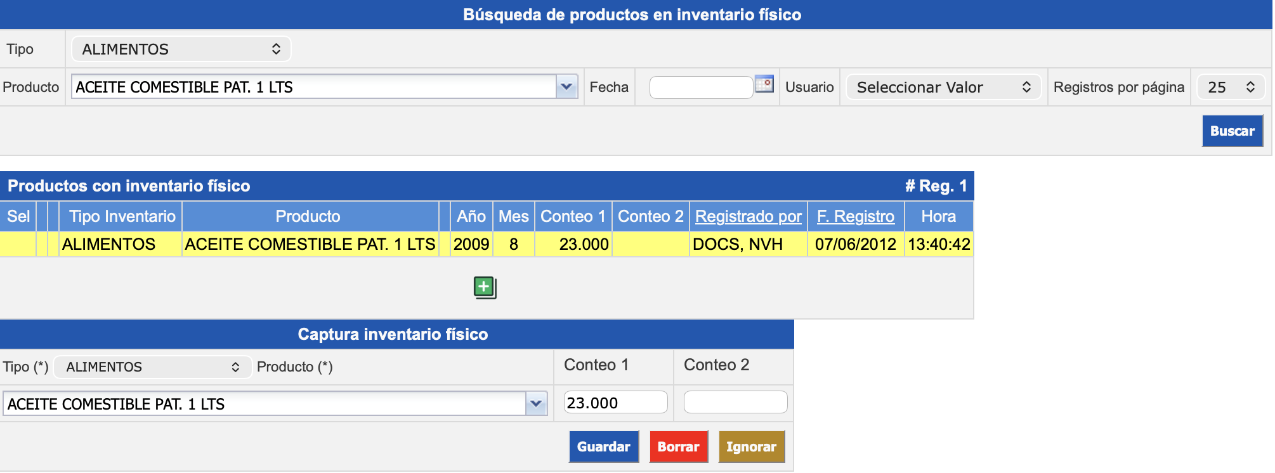
Task: Click the green add record icon
Action: pos(485,288)
